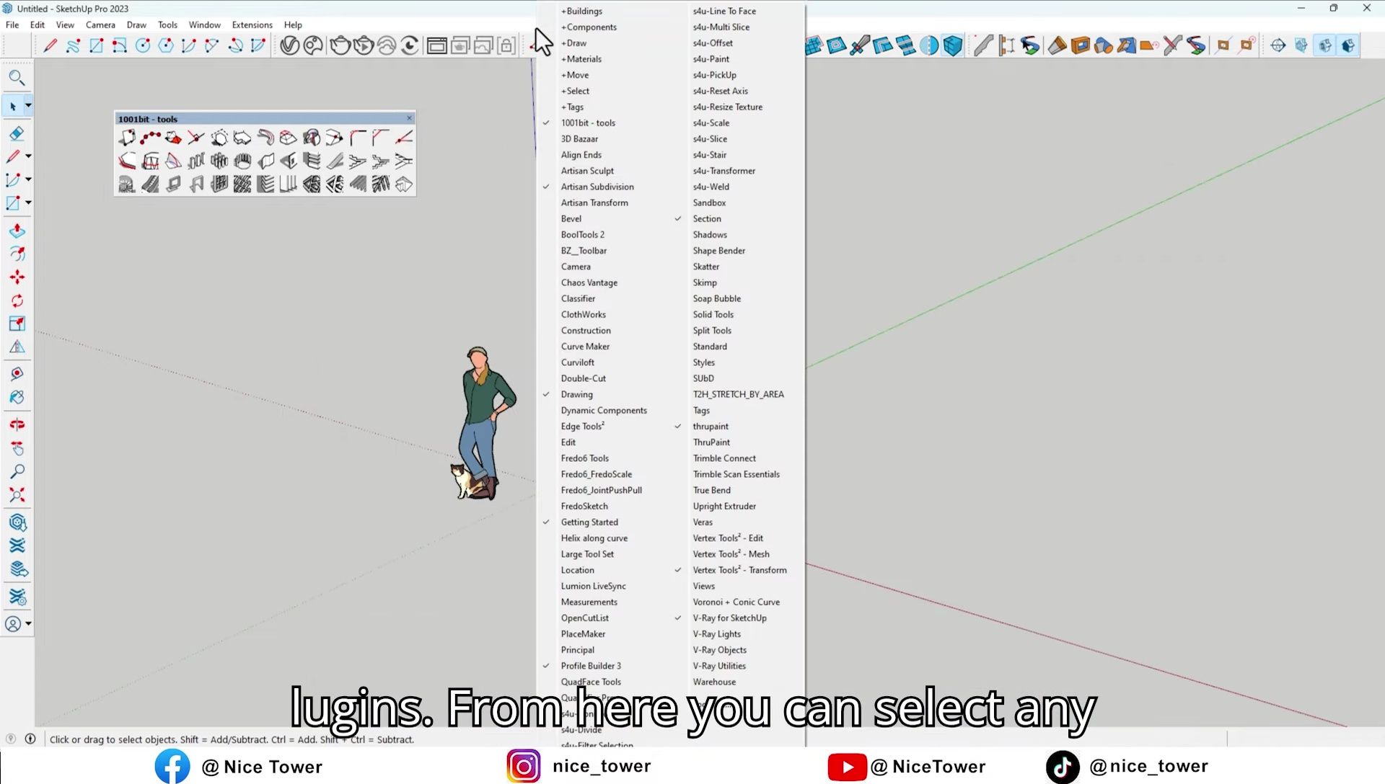Open the File menu
This screenshot has height=784, width=1385.
(12, 24)
